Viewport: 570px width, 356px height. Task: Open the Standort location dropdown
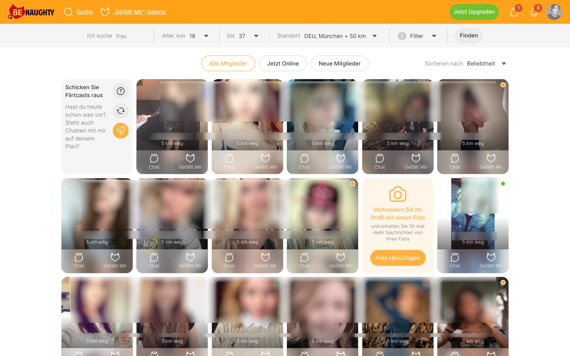pyautogui.click(x=374, y=36)
